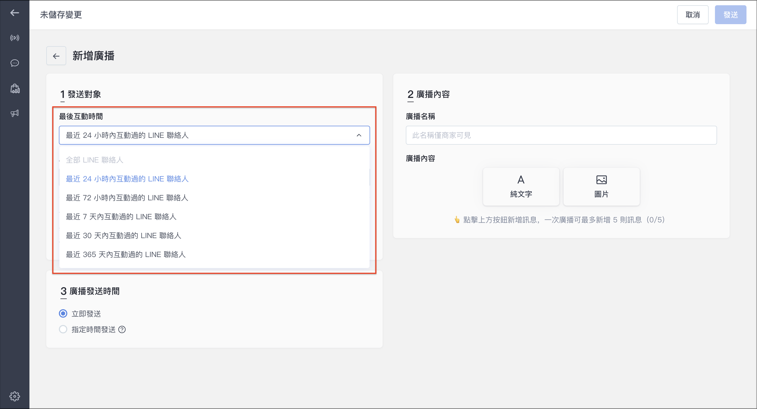The height and width of the screenshot is (409, 757).
Task: Choose 最近 7 天內互動過的 option
Action: coord(214,217)
